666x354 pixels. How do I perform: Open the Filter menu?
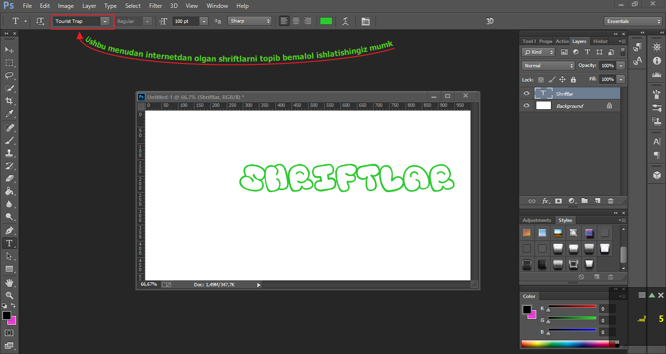coord(156,6)
